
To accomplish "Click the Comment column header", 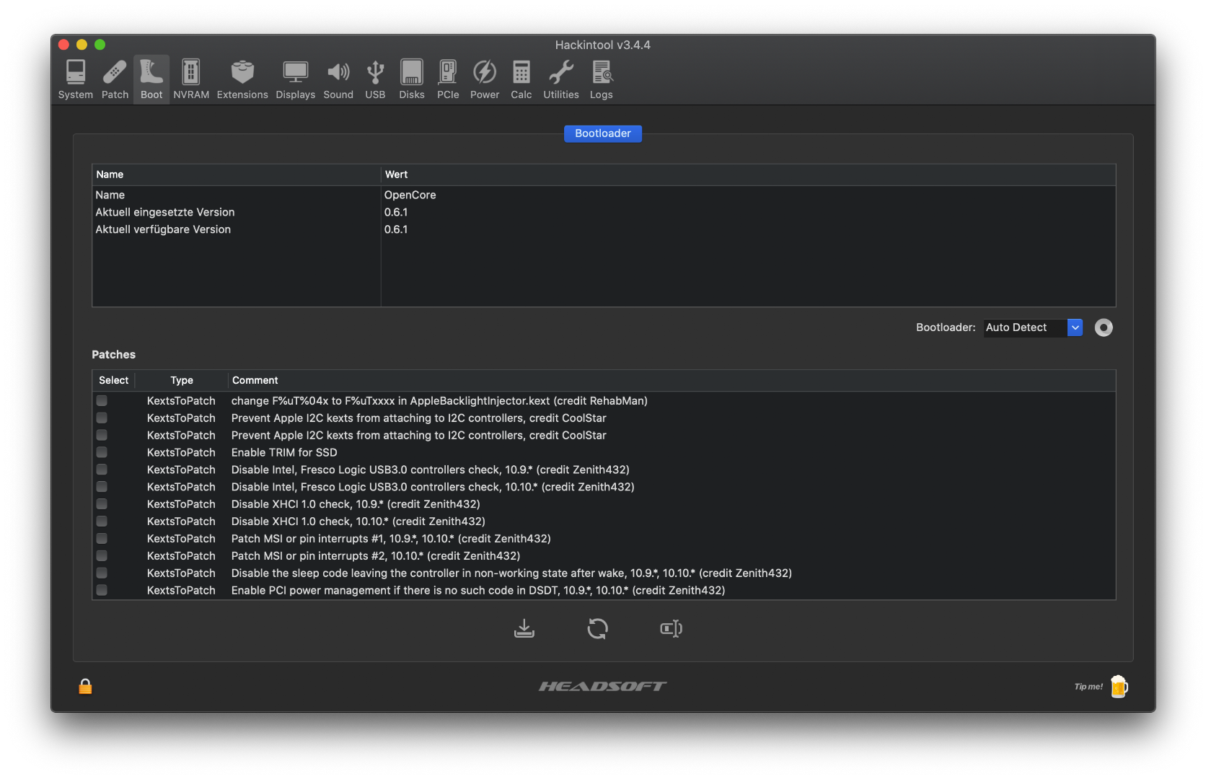I will pyautogui.click(x=255, y=380).
